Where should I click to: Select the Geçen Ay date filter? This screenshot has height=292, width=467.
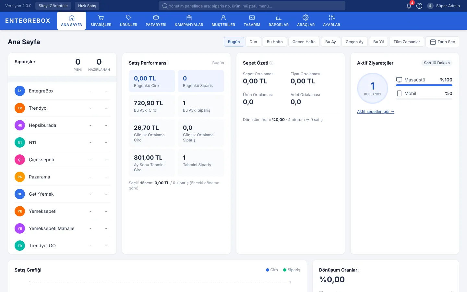point(354,42)
